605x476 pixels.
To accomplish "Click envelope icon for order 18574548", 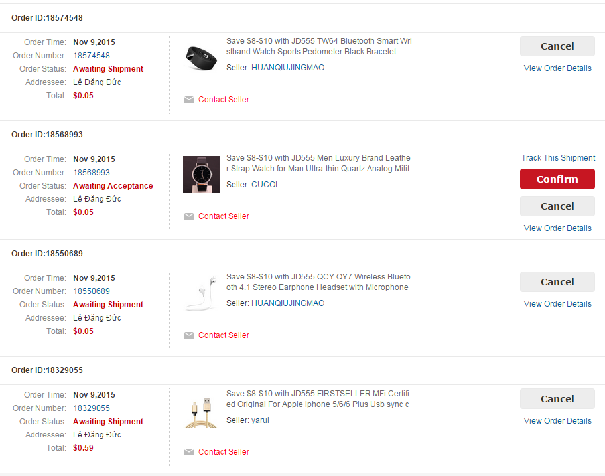I will coord(189,100).
